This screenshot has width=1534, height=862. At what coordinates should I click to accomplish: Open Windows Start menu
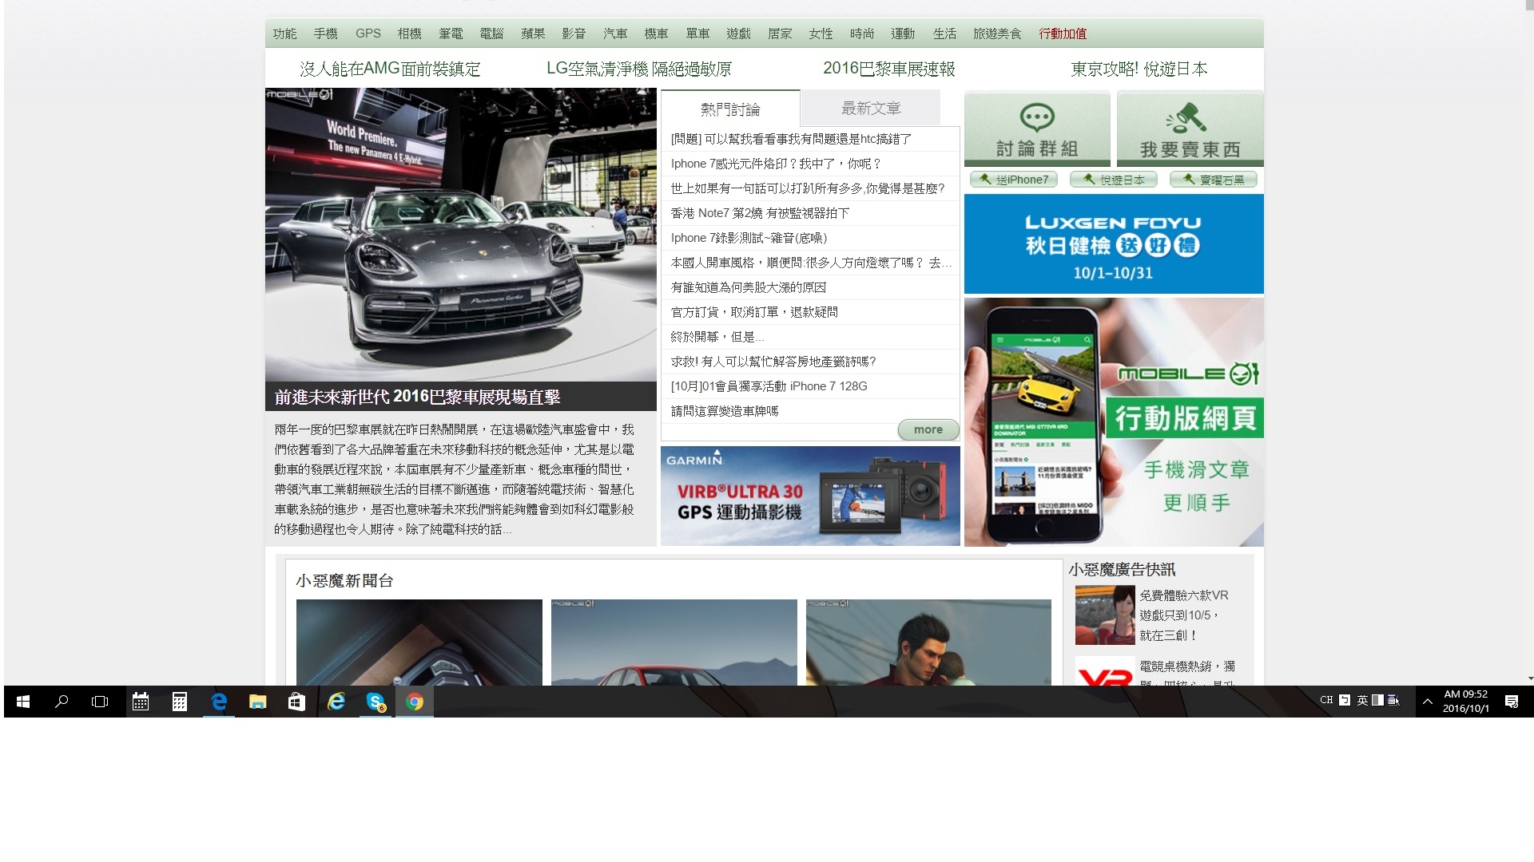point(23,702)
